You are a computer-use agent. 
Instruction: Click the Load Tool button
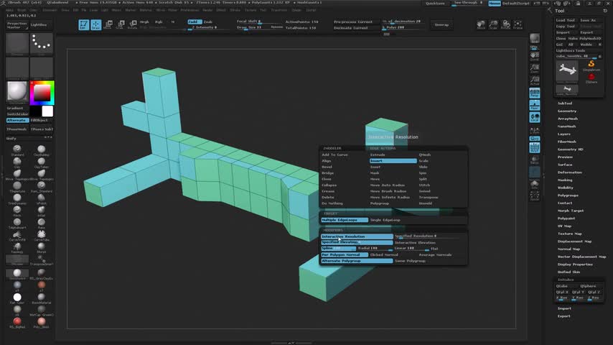[x=566, y=20]
